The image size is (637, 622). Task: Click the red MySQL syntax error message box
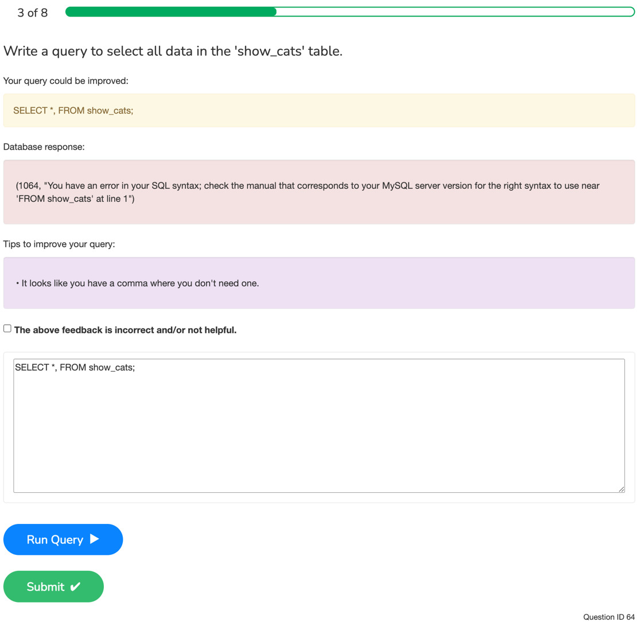(319, 192)
